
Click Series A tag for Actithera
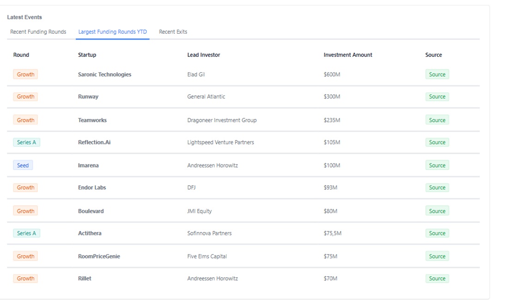tap(27, 233)
